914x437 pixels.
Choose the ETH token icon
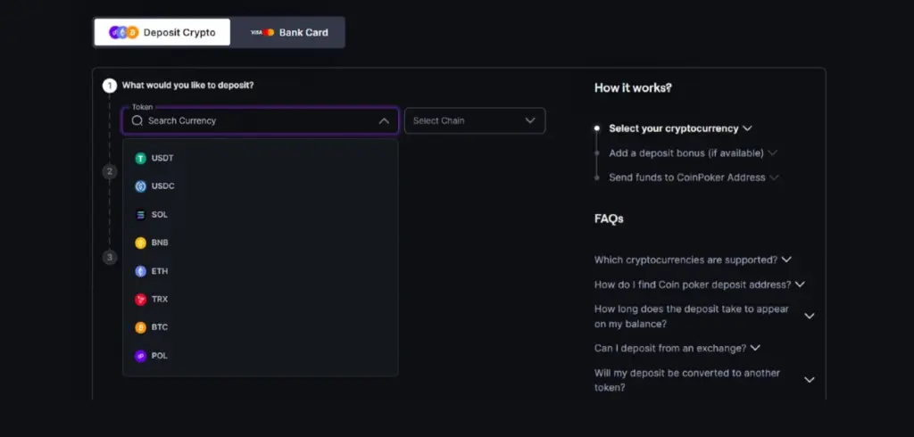click(x=140, y=271)
